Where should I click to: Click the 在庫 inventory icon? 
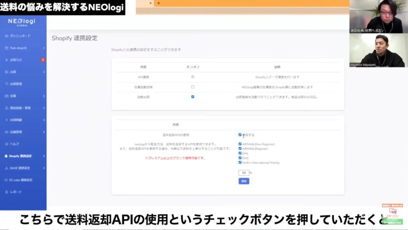6,96
